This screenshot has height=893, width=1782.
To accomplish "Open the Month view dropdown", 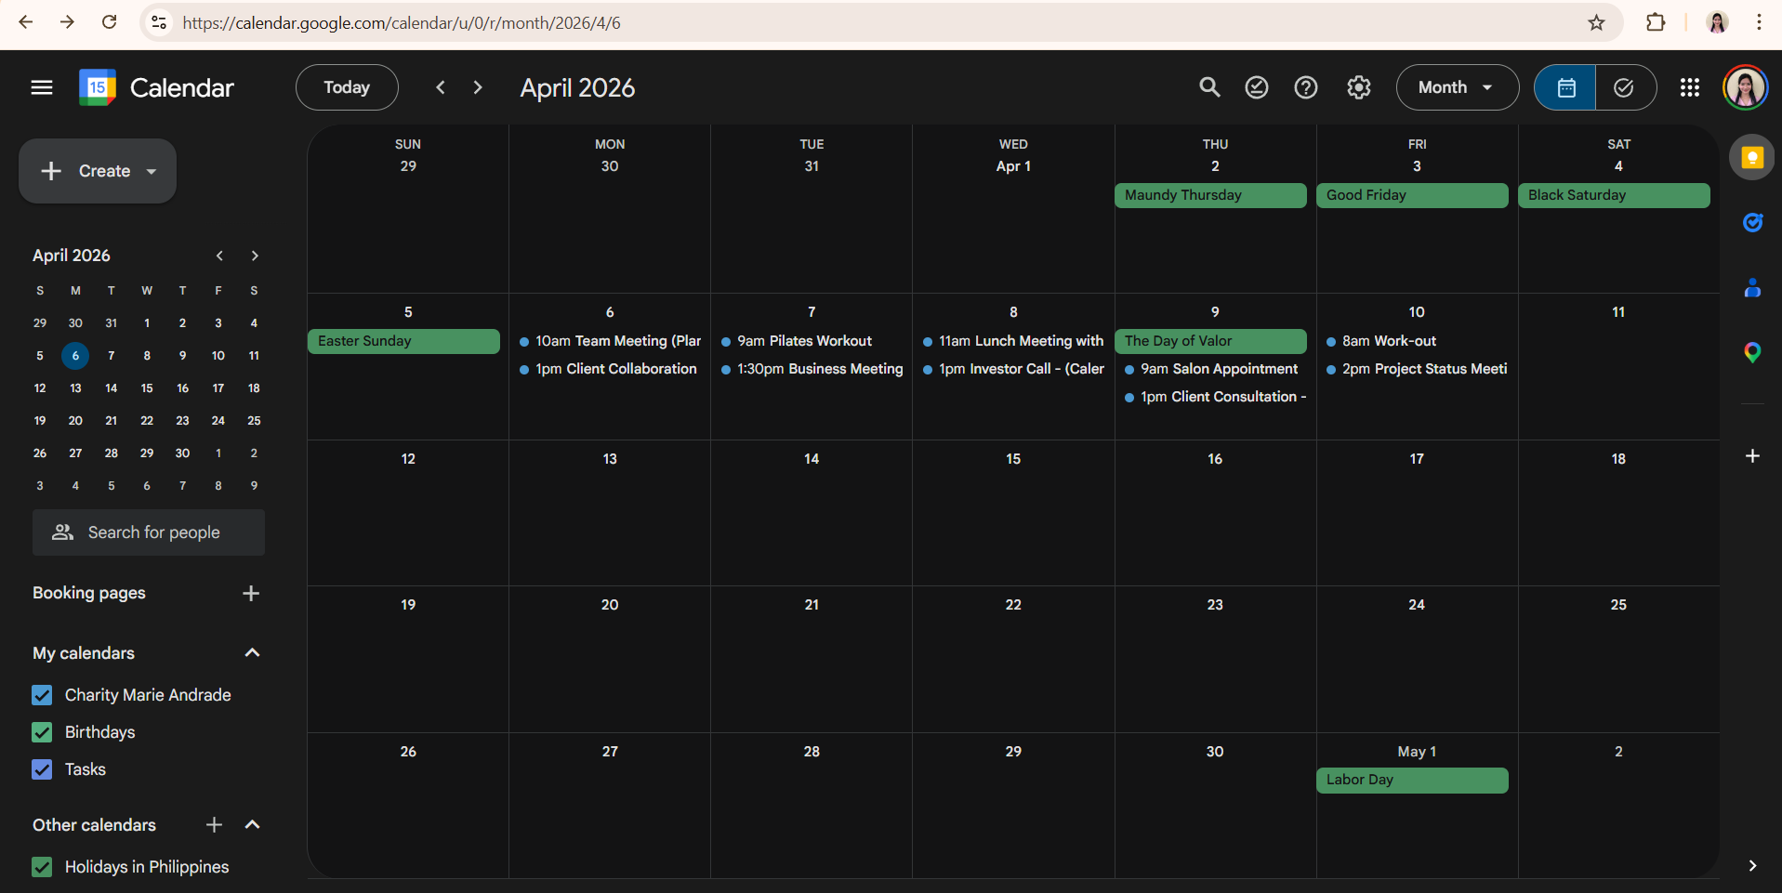I will click(1457, 87).
